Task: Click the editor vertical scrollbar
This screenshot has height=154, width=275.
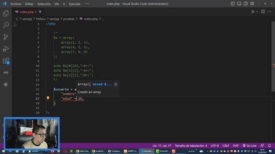Action: pyautogui.click(x=273, y=56)
